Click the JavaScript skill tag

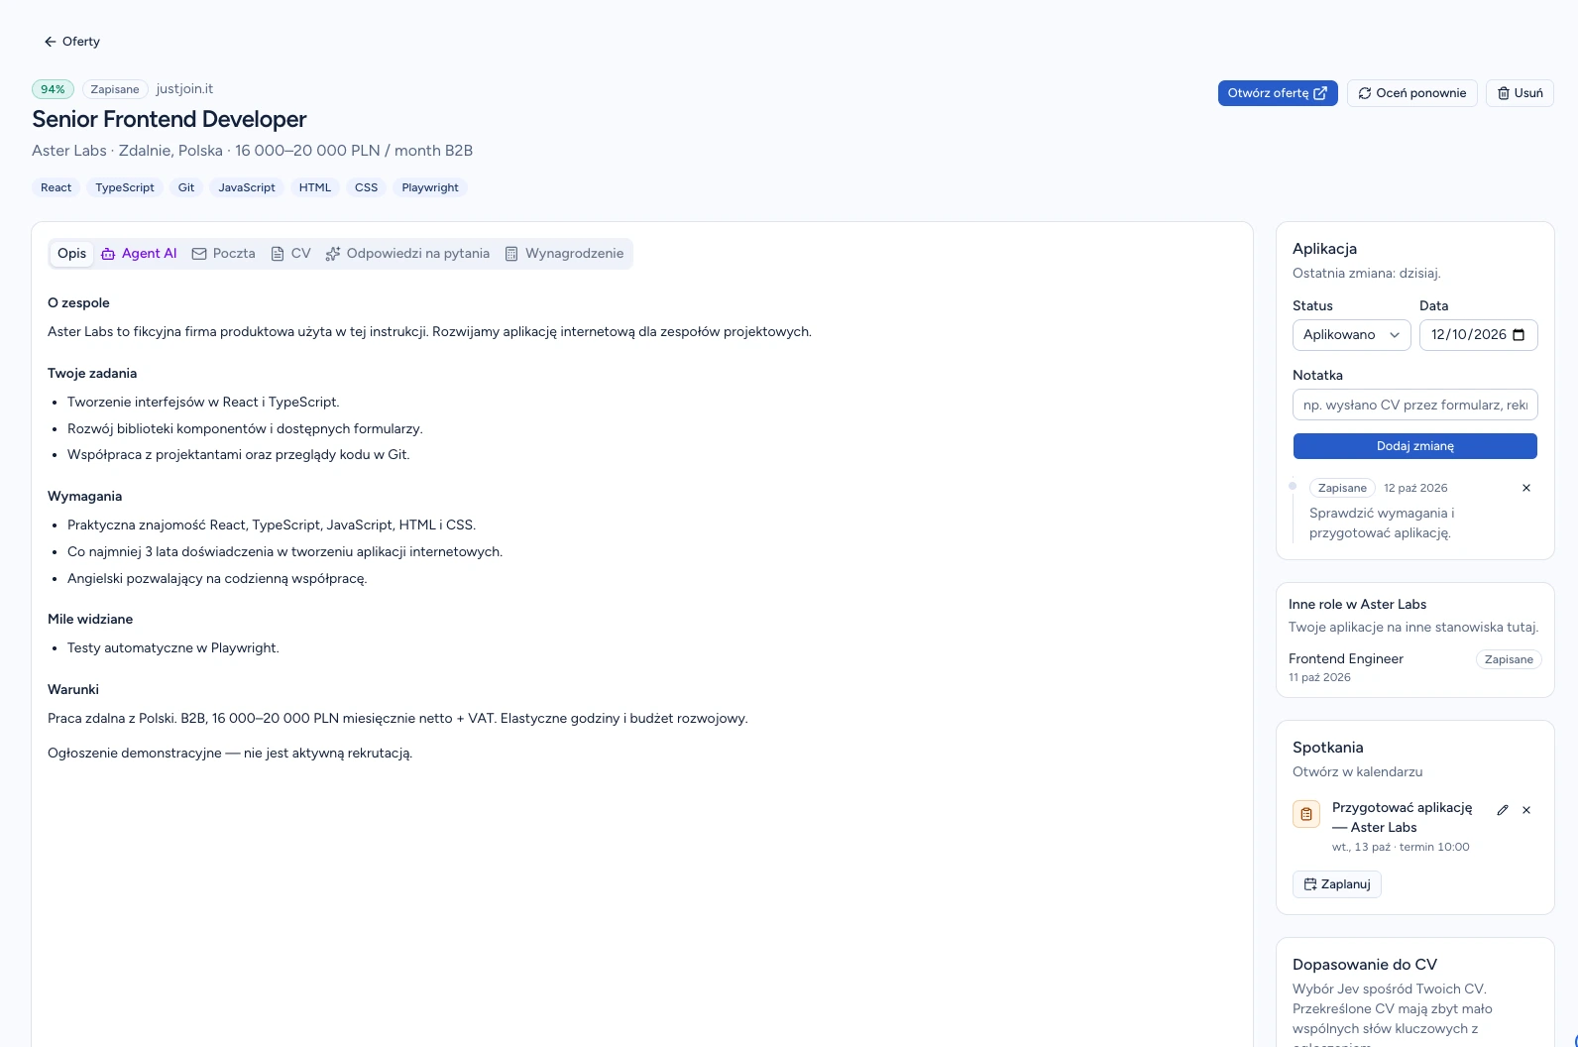[x=247, y=187]
